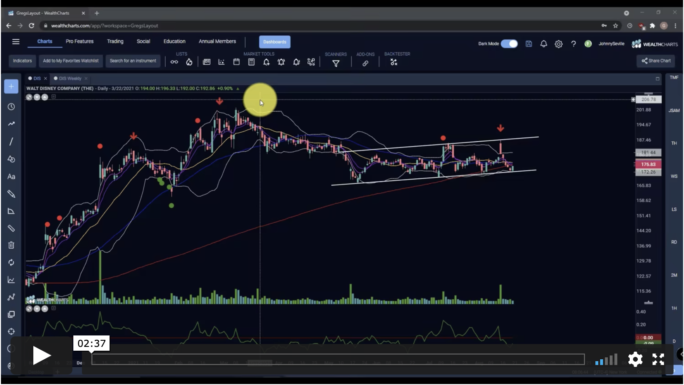Select the straight line drawing tool
684x385 pixels.
click(x=11, y=142)
